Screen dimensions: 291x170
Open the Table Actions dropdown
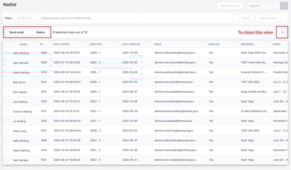pyautogui.click(x=270, y=18)
